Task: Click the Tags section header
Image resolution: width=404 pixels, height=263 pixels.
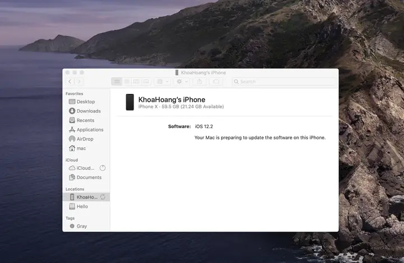Action: click(x=70, y=219)
